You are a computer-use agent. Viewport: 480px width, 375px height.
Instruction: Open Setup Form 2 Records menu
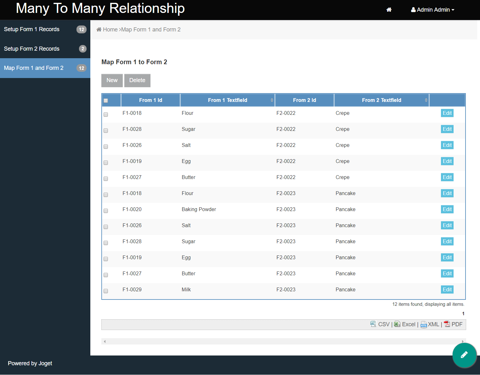click(x=31, y=49)
